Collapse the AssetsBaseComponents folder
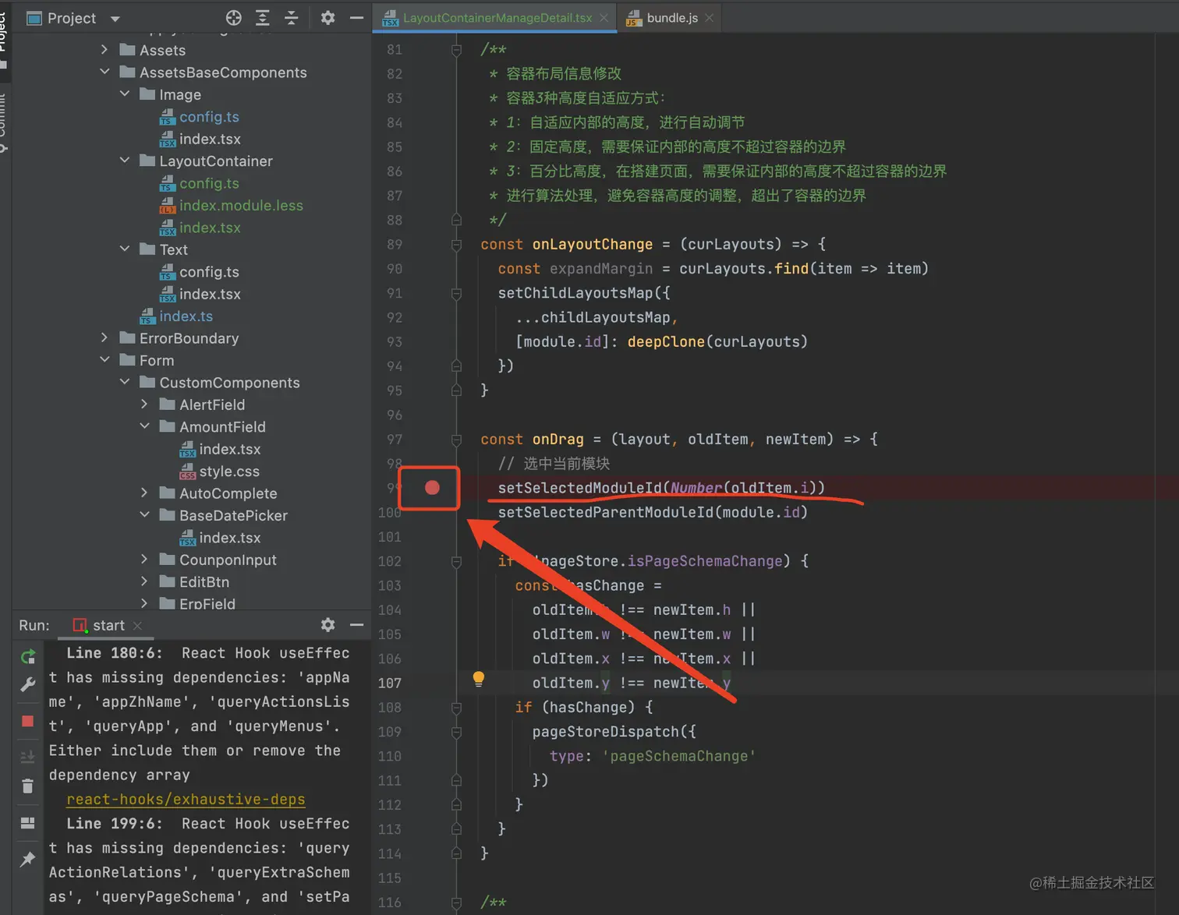 (104, 72)
